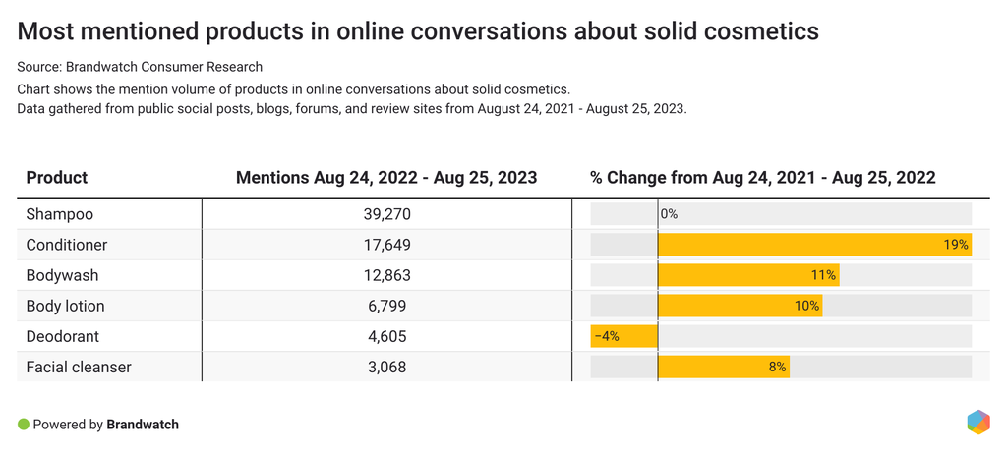This screenshot has height=455, width=1007.
Task: Select the Bodywash 11% bar
Action: coord(747,275)
